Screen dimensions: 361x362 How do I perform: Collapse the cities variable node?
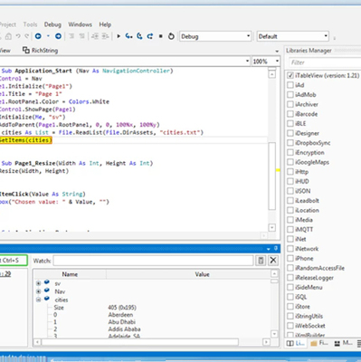tap(38, 300)
